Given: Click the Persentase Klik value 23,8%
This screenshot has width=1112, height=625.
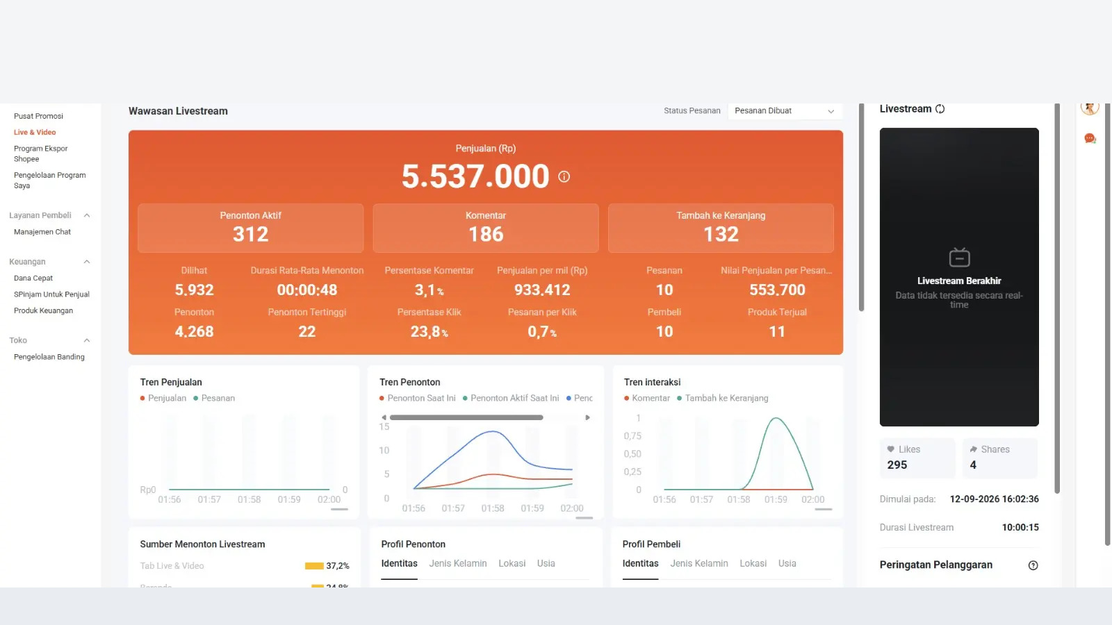Looking at the screenshot, I should (429, 332).
